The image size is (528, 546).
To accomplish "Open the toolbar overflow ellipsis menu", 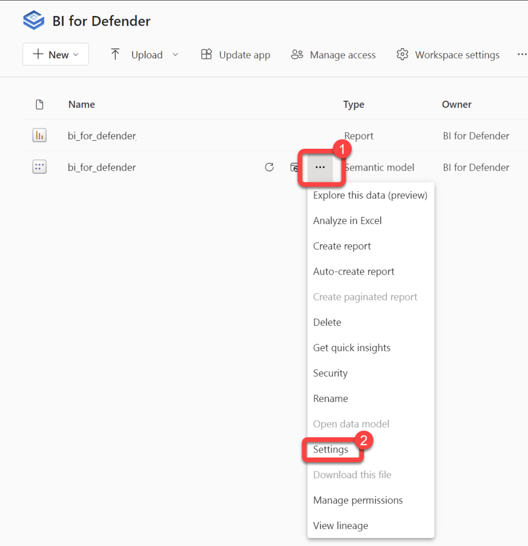I will tap(522, 54).
